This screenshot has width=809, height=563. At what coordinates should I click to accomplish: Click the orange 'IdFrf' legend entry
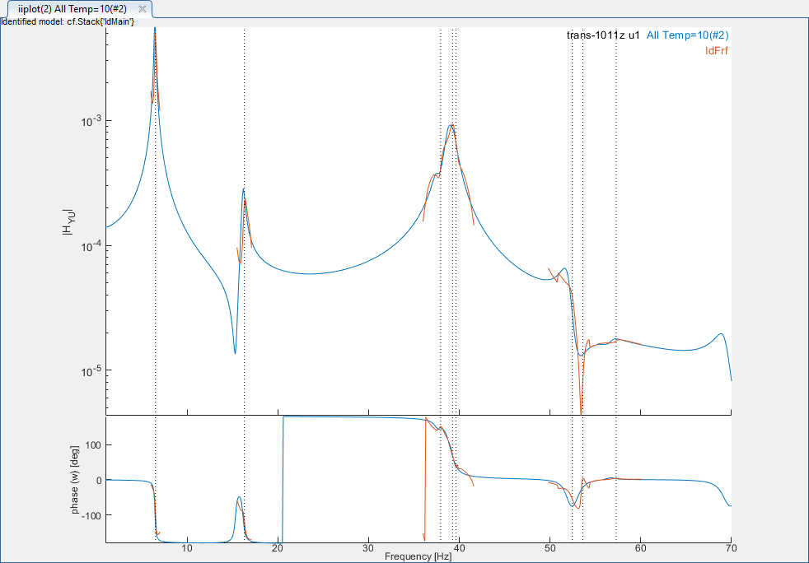(x=716, y=51)
